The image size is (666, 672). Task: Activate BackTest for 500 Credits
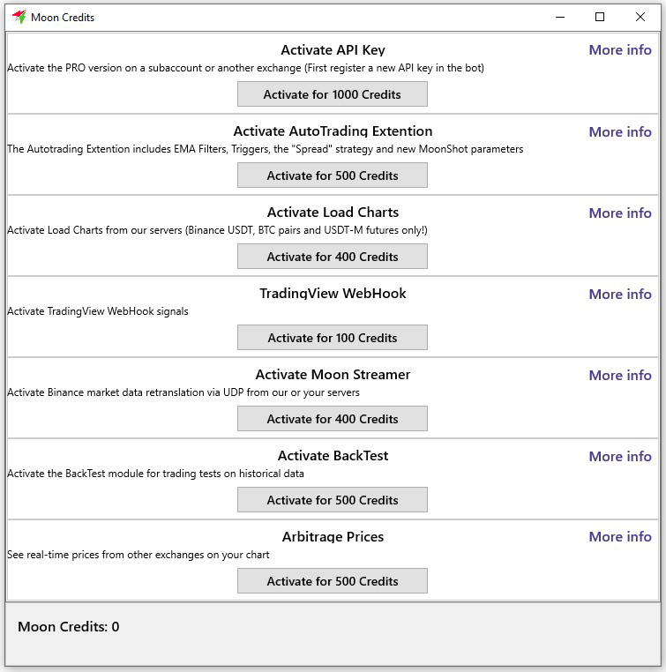(333, 500)
